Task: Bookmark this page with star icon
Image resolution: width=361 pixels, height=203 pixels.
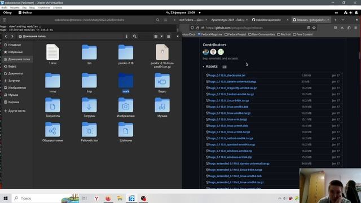Action: (314, 28)
